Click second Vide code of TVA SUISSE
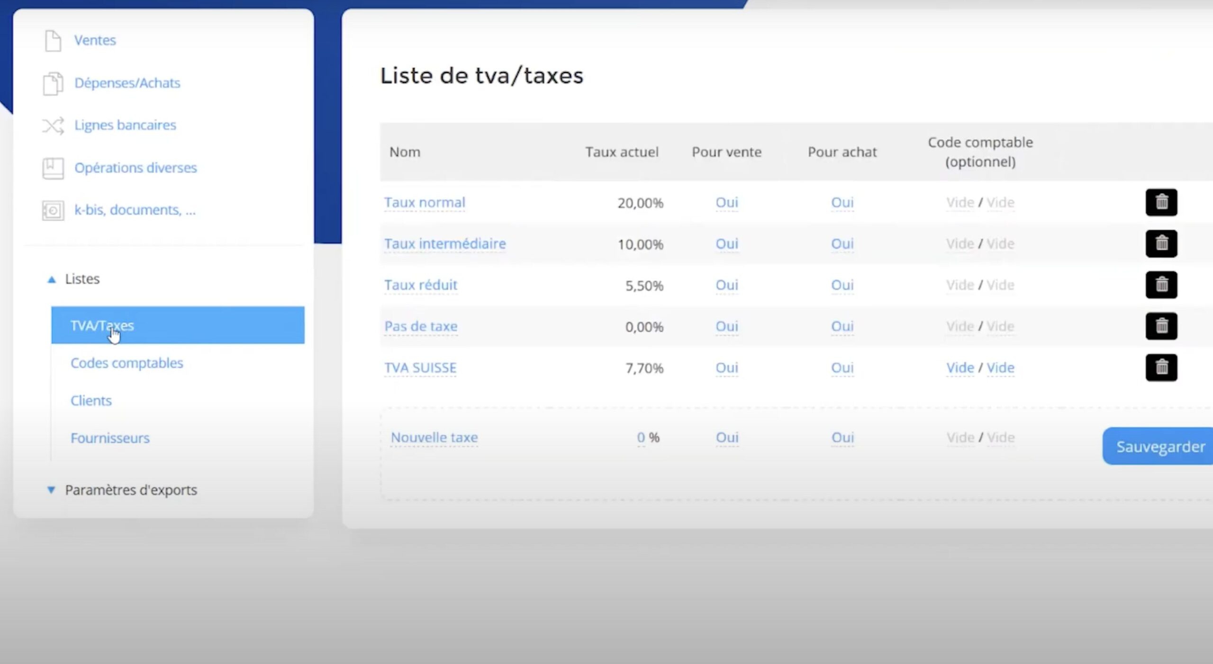This screenshot has height=664, width=1213. 1000,368
